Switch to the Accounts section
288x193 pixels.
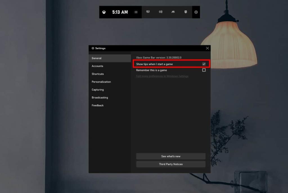coord(97,66)
